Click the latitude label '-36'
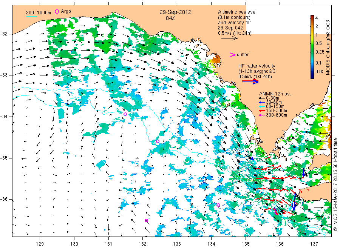 [x=4, y=200]
